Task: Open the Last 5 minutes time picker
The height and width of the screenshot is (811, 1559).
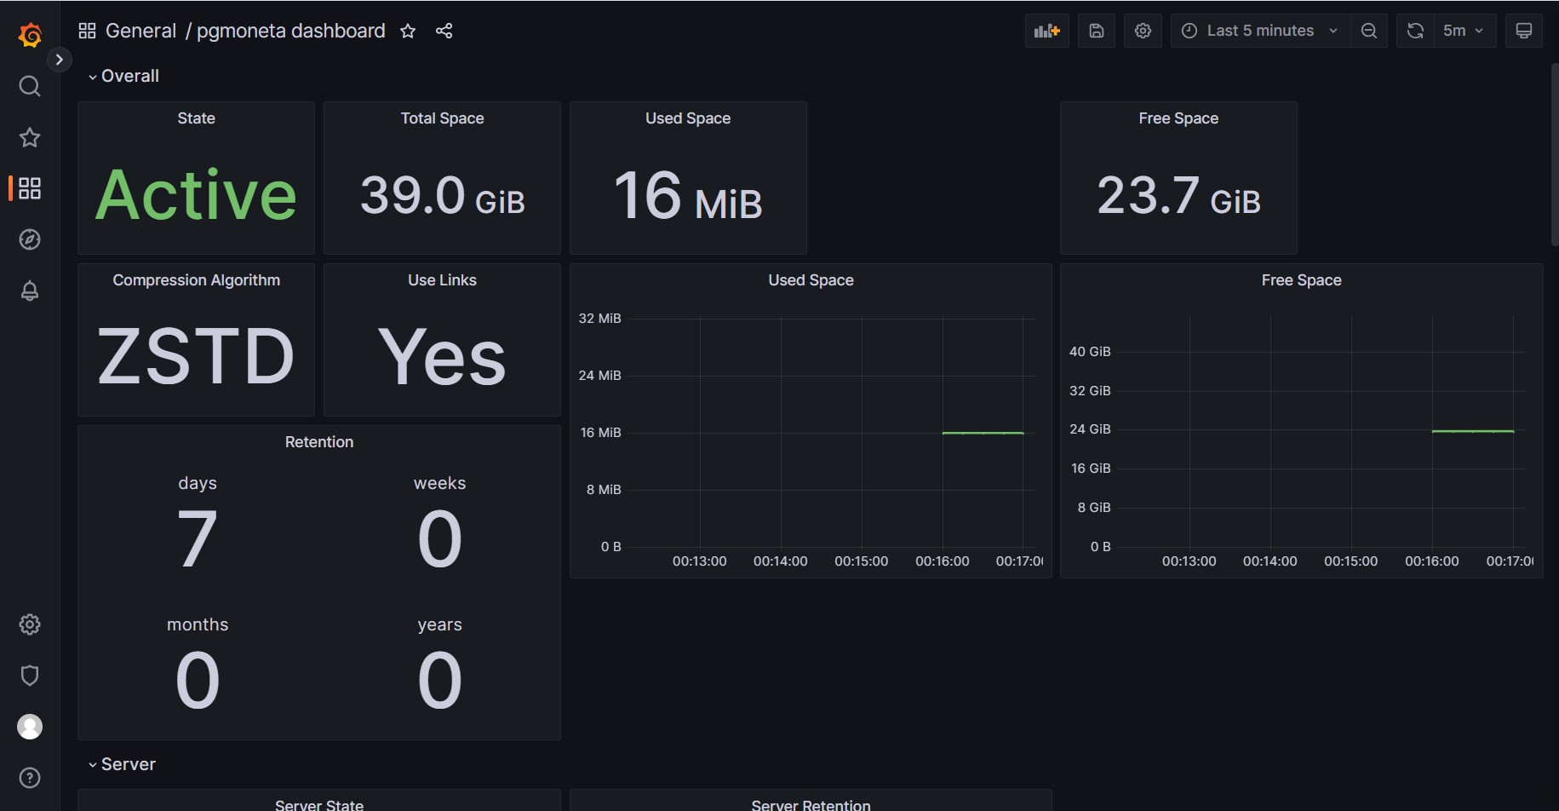Action: (x=1259, y=31)
